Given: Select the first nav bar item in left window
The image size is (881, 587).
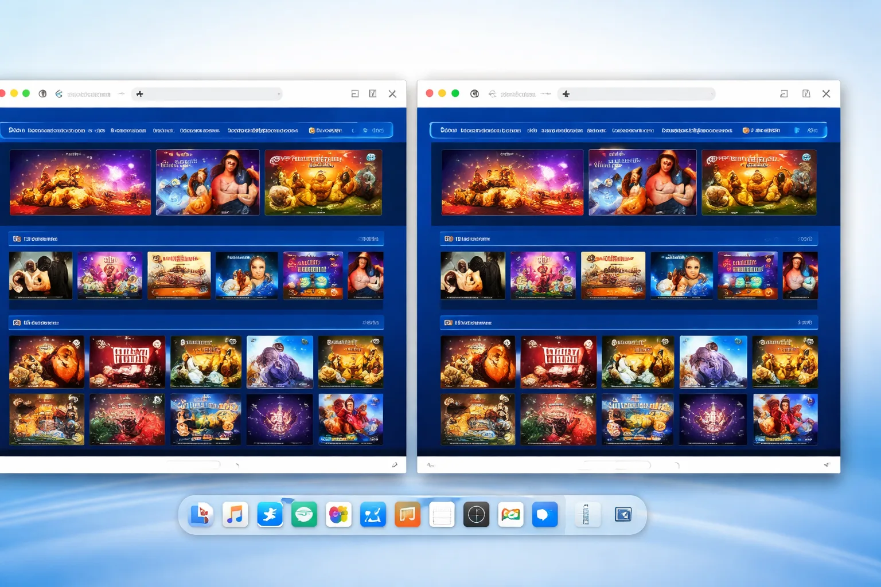Looking at the screenshot, I should click(x=17, y=131).
